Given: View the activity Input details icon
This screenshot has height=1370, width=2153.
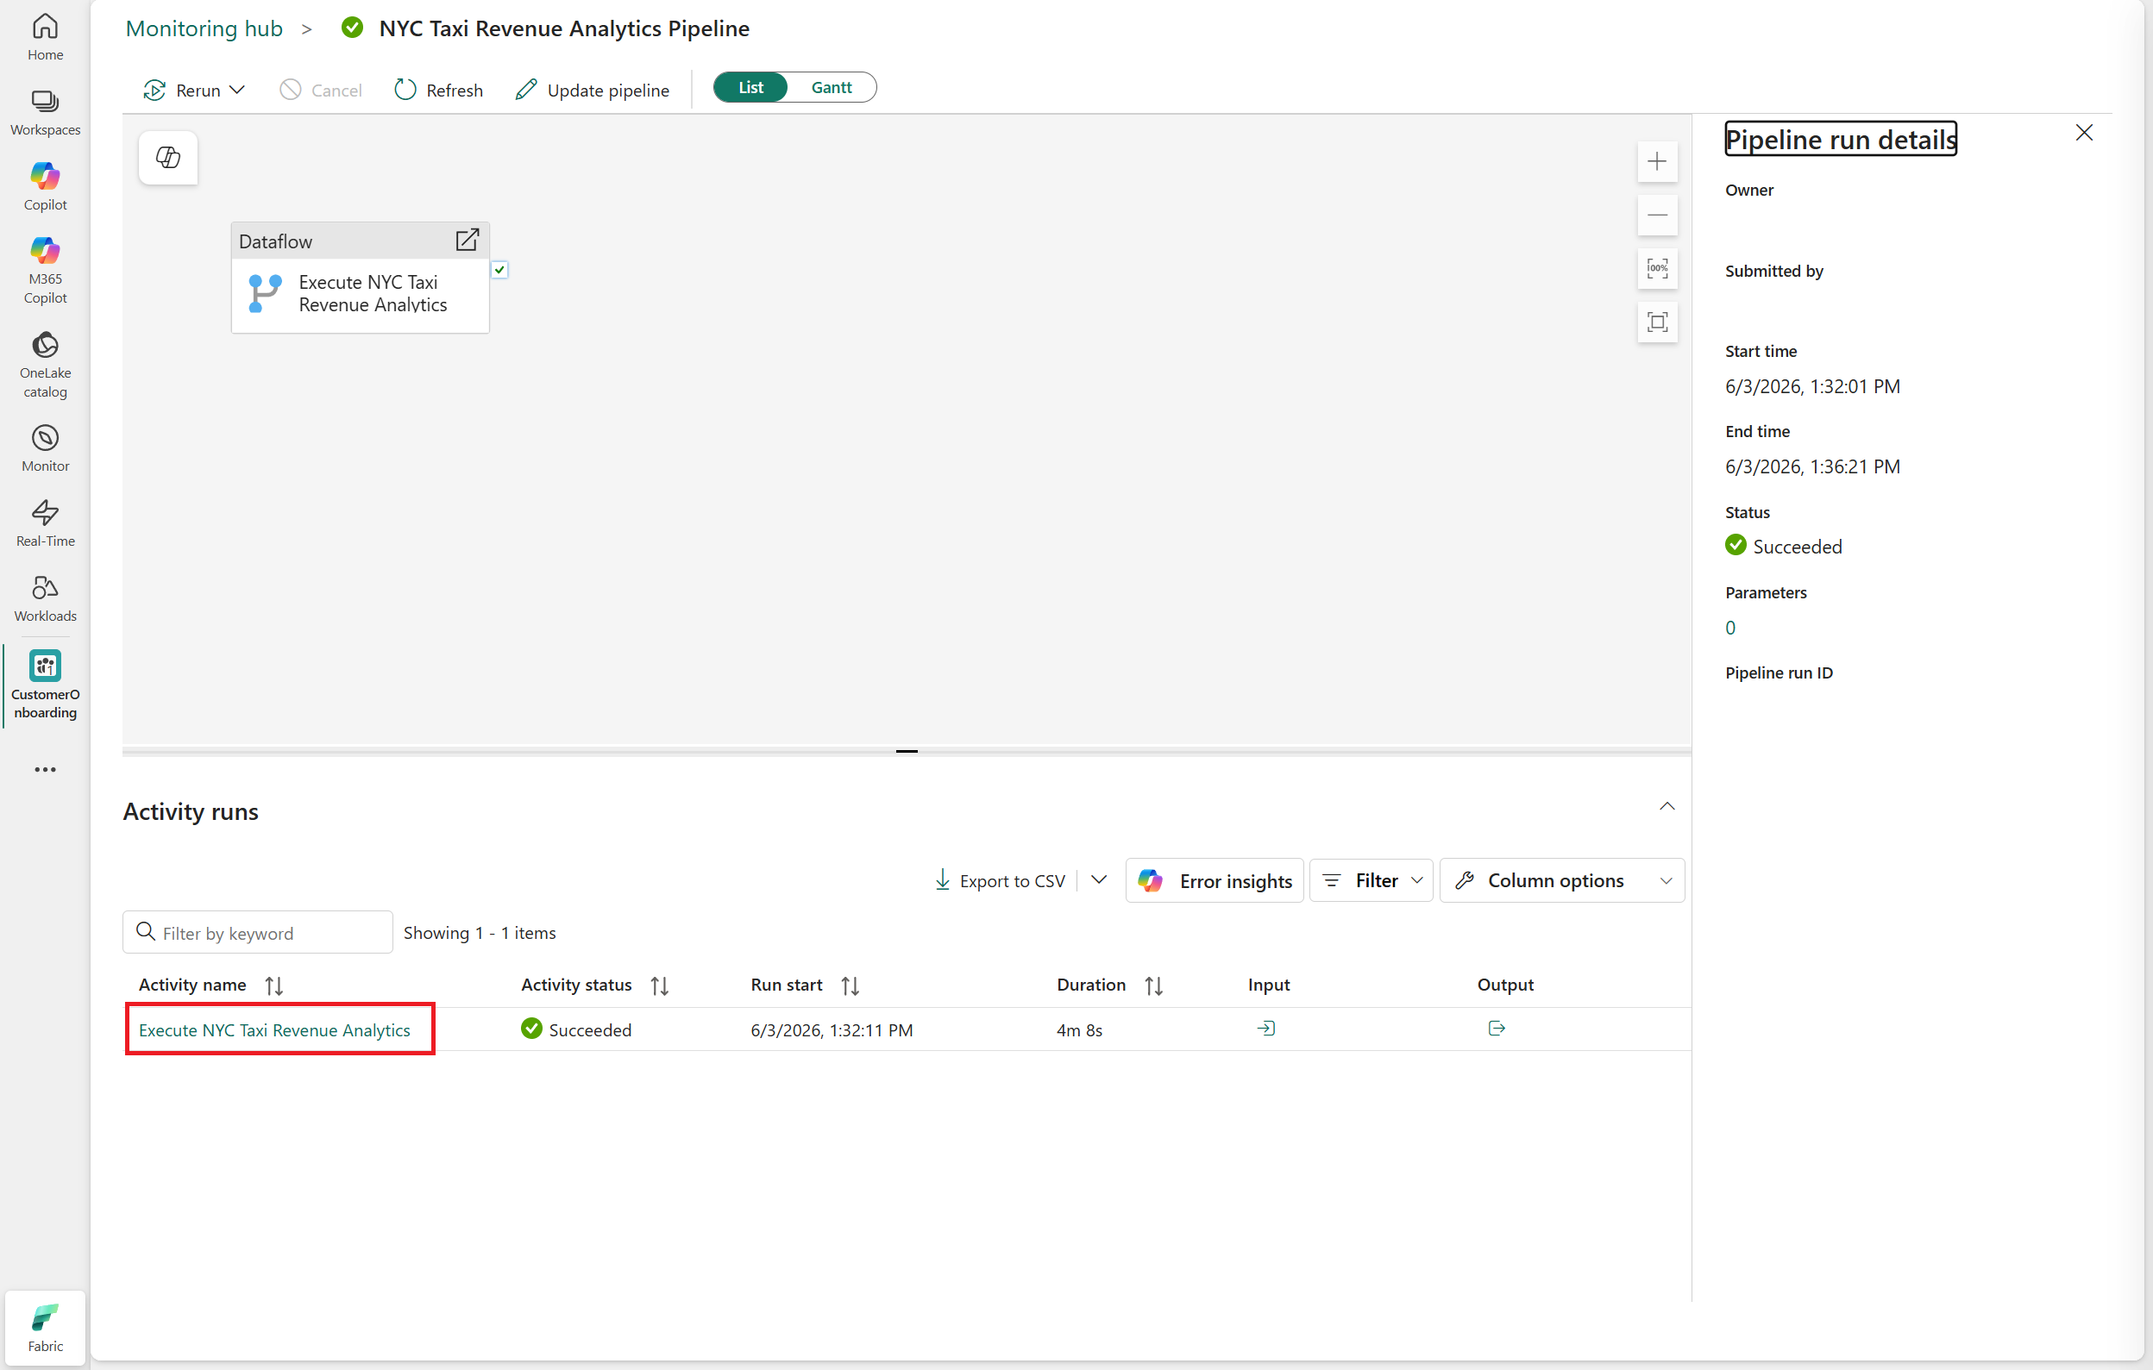Looking at the screenshot, I should coord(1266,1029).
